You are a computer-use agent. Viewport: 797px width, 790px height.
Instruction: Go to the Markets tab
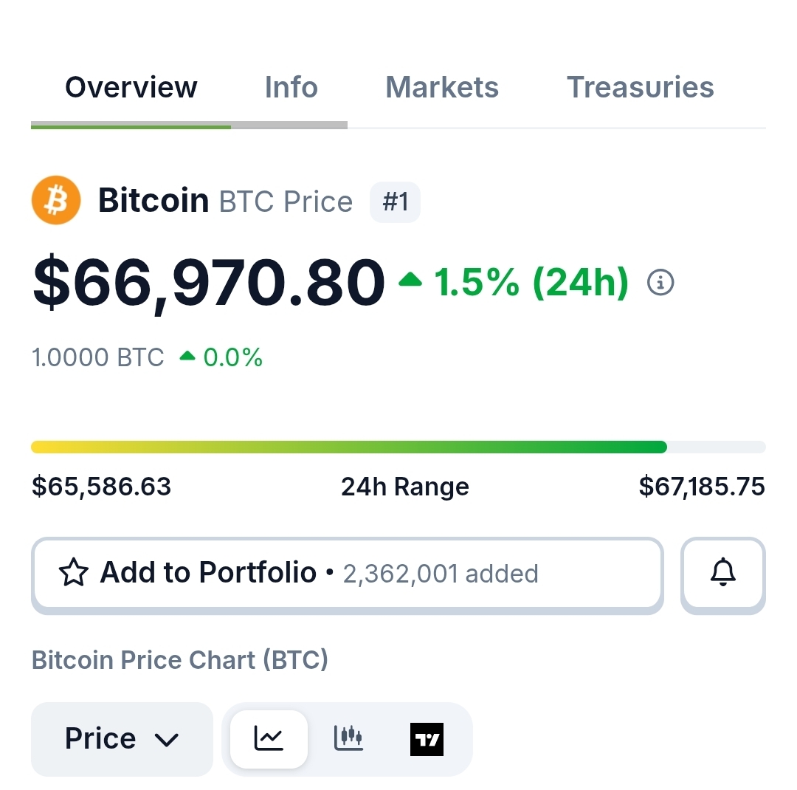click(x=442, y=87)
